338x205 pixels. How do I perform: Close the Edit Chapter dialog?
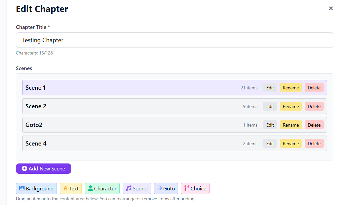tap(331, 9)
